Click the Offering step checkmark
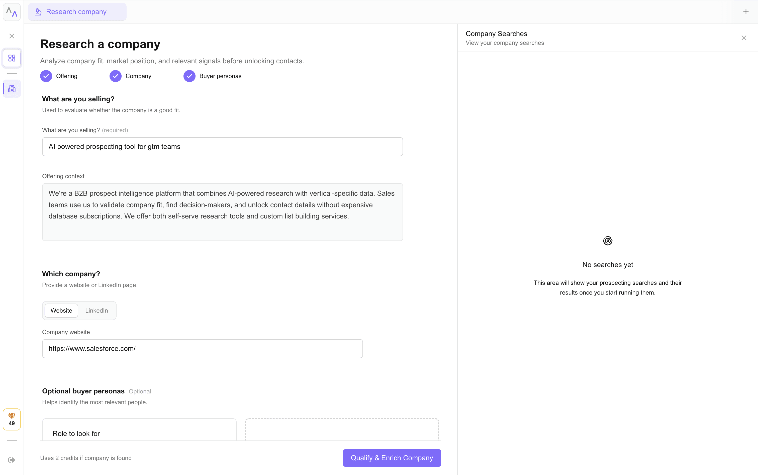 (46, 76)
